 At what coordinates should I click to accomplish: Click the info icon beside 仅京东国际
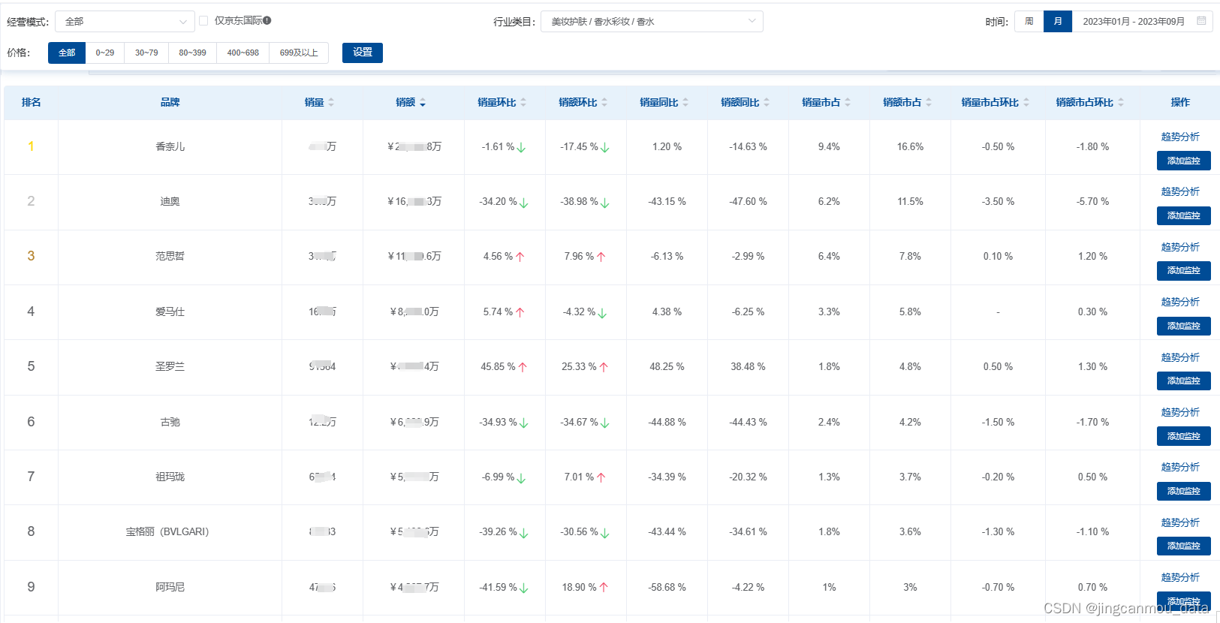point(267,21)
